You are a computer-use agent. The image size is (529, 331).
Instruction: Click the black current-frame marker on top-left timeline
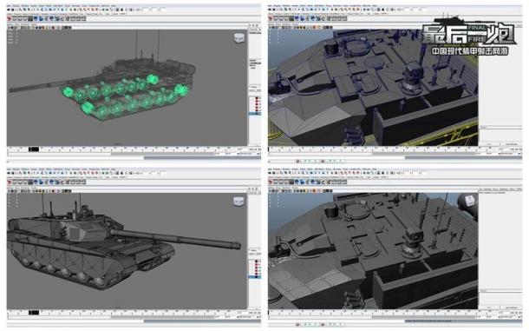point(34,149)
